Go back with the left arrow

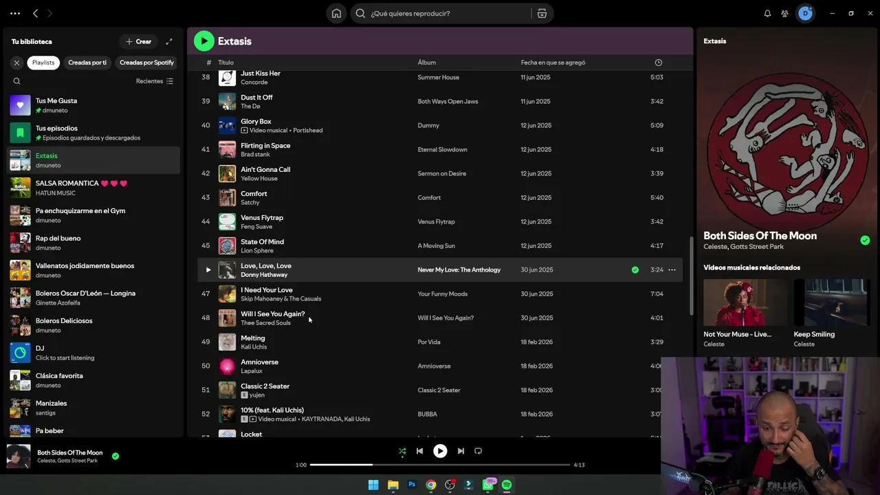click(x=35, y=13)
